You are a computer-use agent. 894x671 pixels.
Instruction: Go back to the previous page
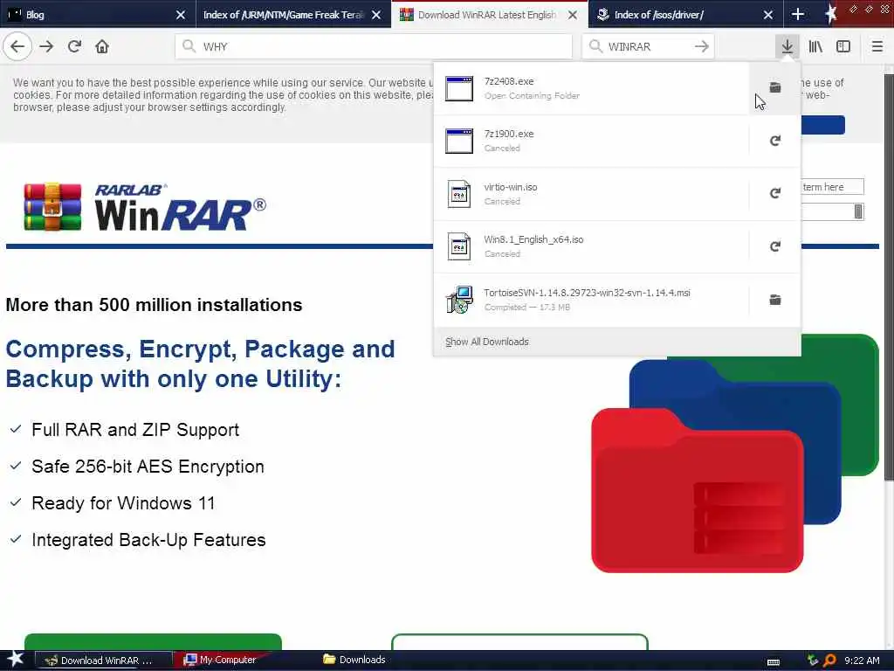coord(17,46)
